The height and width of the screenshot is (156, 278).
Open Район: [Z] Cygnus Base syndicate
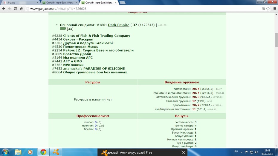point(98,50)
